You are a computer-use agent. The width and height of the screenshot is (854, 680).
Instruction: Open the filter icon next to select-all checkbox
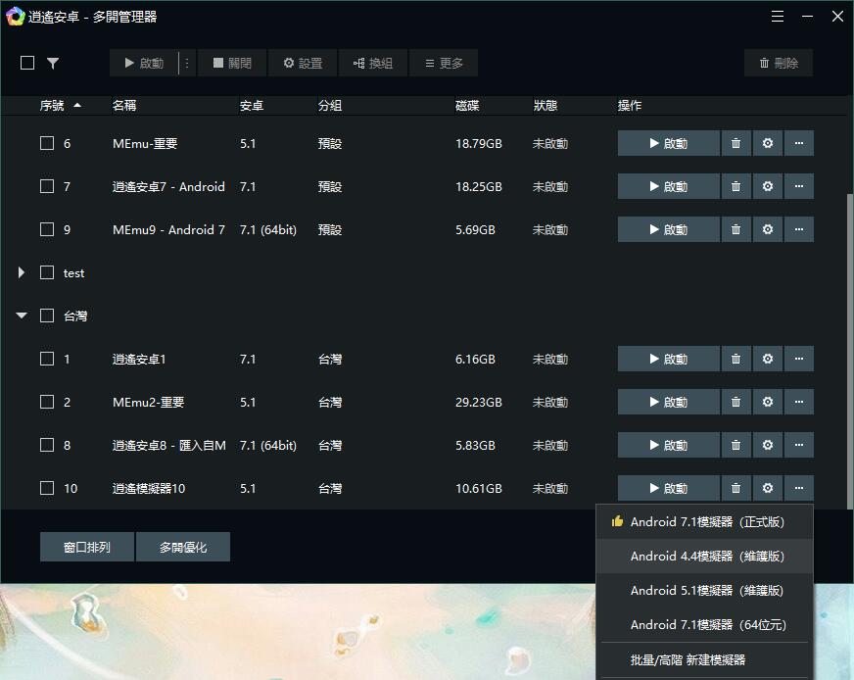[53, 62]
